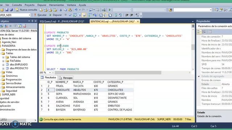Click the Undo arrow icon

[x=76, y=10]
